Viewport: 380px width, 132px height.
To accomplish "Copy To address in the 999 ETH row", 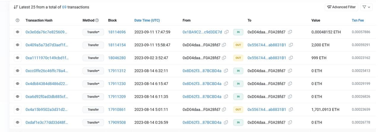I will tap(291, 58).
